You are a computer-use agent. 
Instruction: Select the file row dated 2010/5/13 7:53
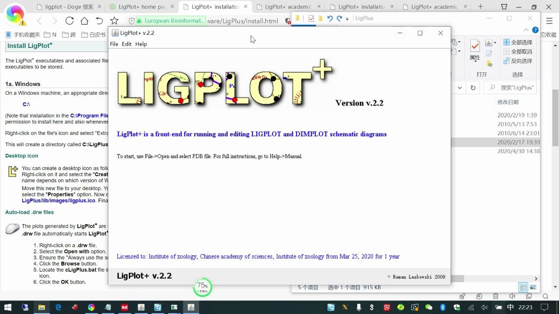tap(517, 124)
